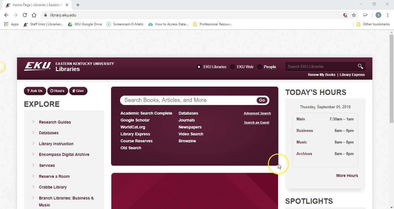Image resolution: width=394 pixels, height=209 pixels.
Task: Click the shield extension icon in address bar
Action: [345, 15]
